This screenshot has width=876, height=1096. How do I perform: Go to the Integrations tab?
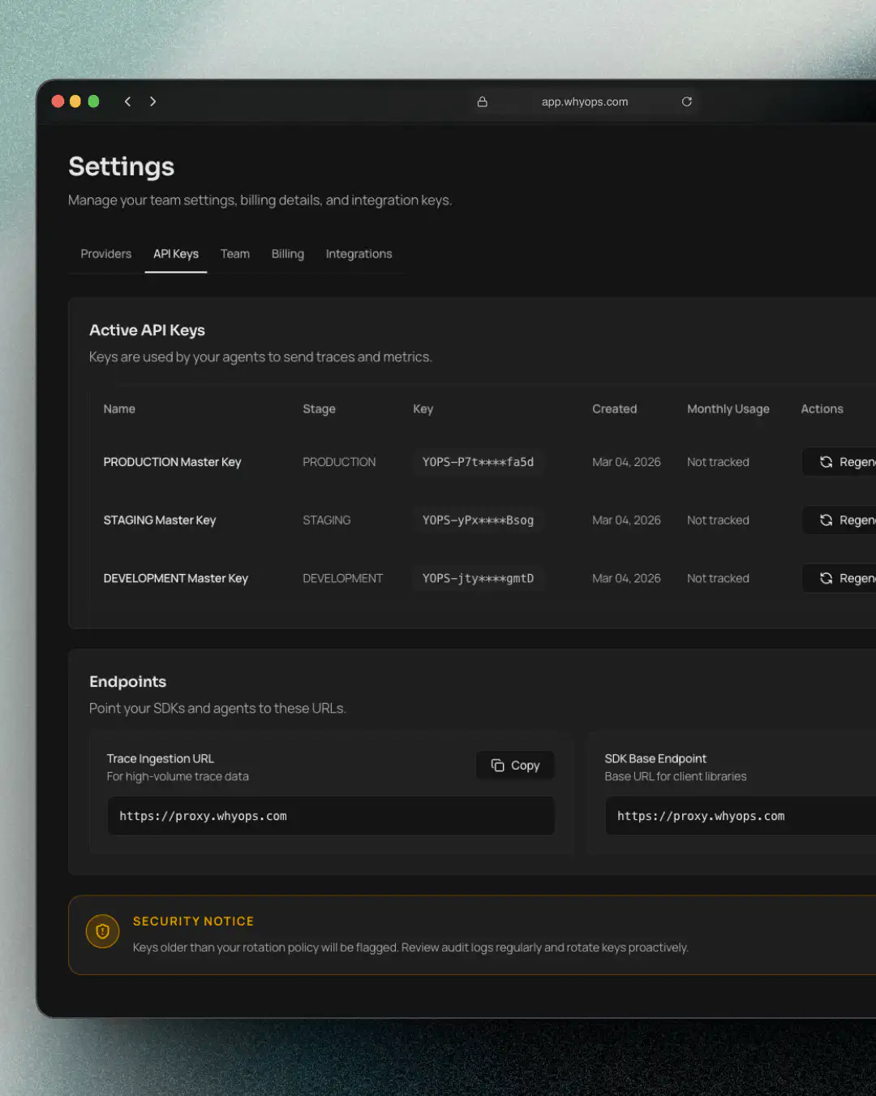coord(359,254)
